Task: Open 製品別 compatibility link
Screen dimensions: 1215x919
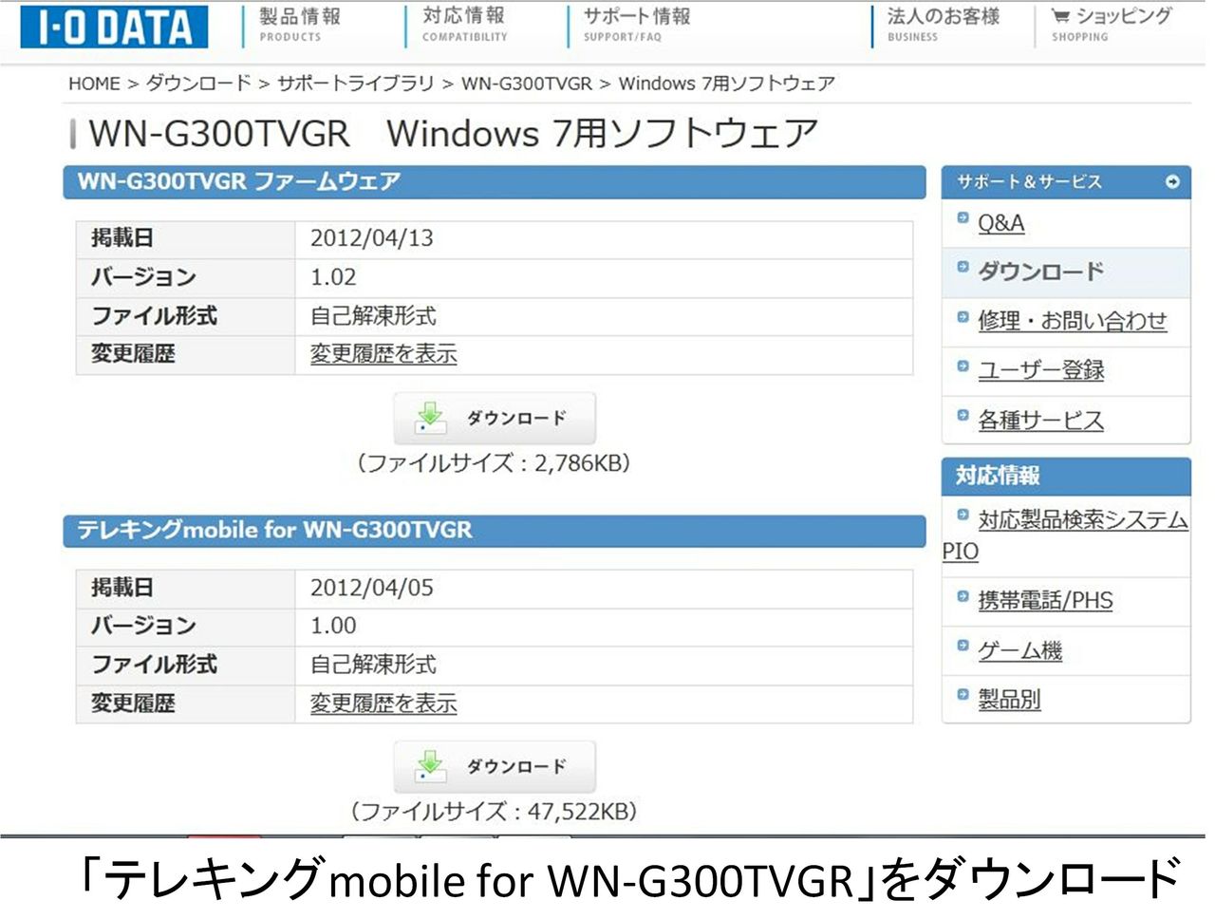Action: point(1010,700)
